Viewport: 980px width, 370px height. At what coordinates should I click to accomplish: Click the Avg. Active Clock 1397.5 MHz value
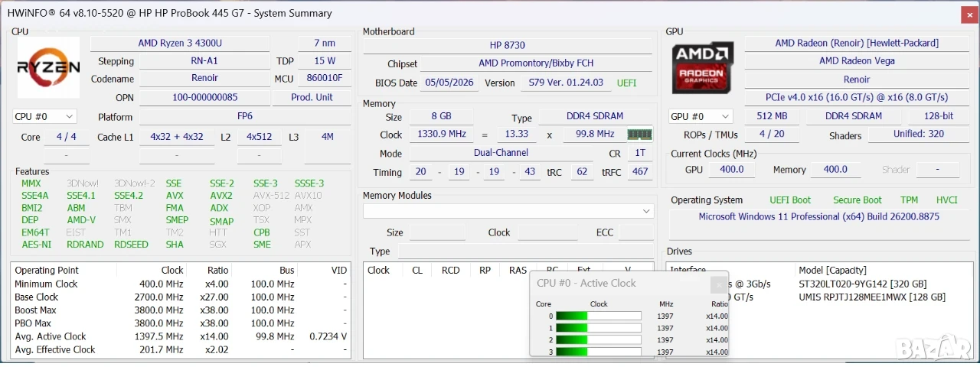coord(162,336)
